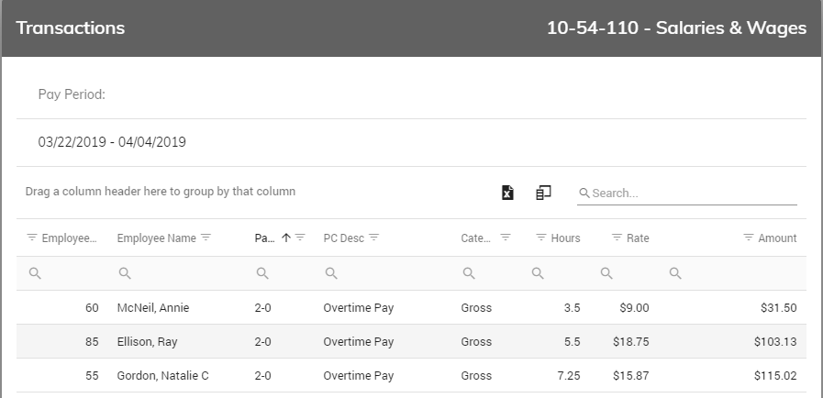The height and width of the screenshot is (398, 823).
Task: Open search operation menu under Employee Name
Action: click(125, 273)
